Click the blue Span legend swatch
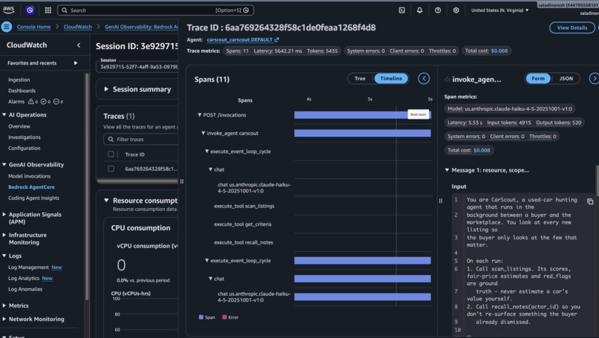 pyautogui.click(x=201, y=317)
